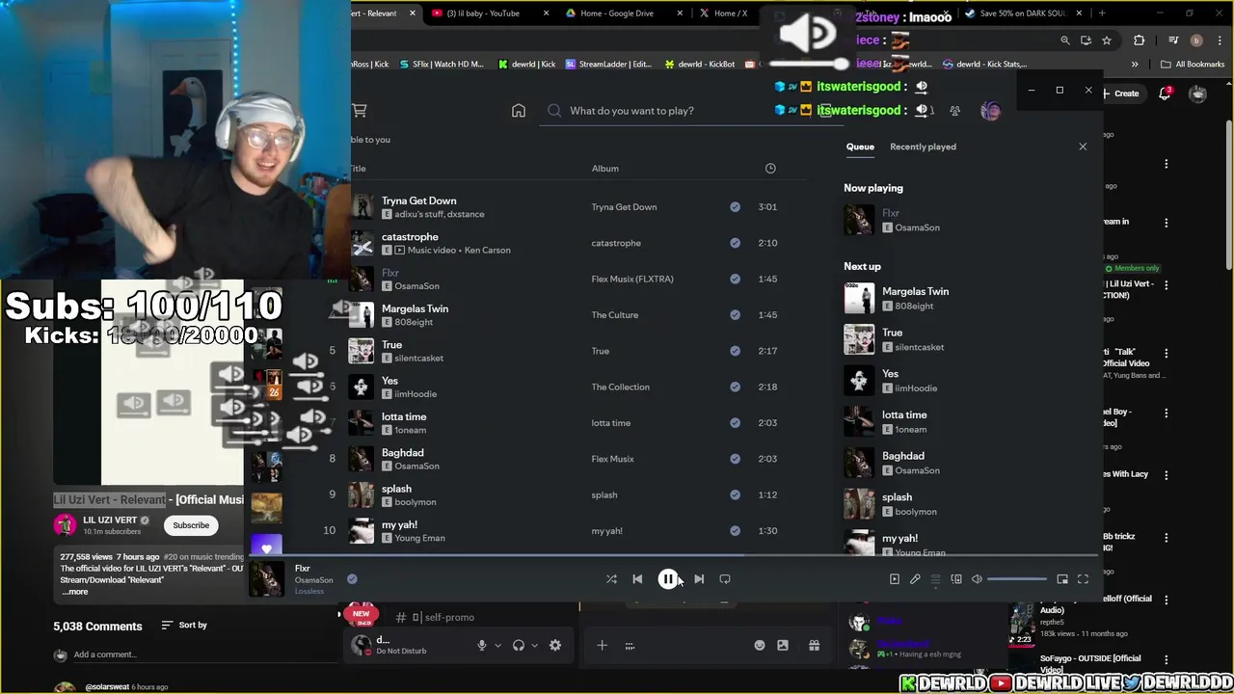Close the Queue panel
This screenshot has height=694, width=1234.
click(x=1083, y=147)
